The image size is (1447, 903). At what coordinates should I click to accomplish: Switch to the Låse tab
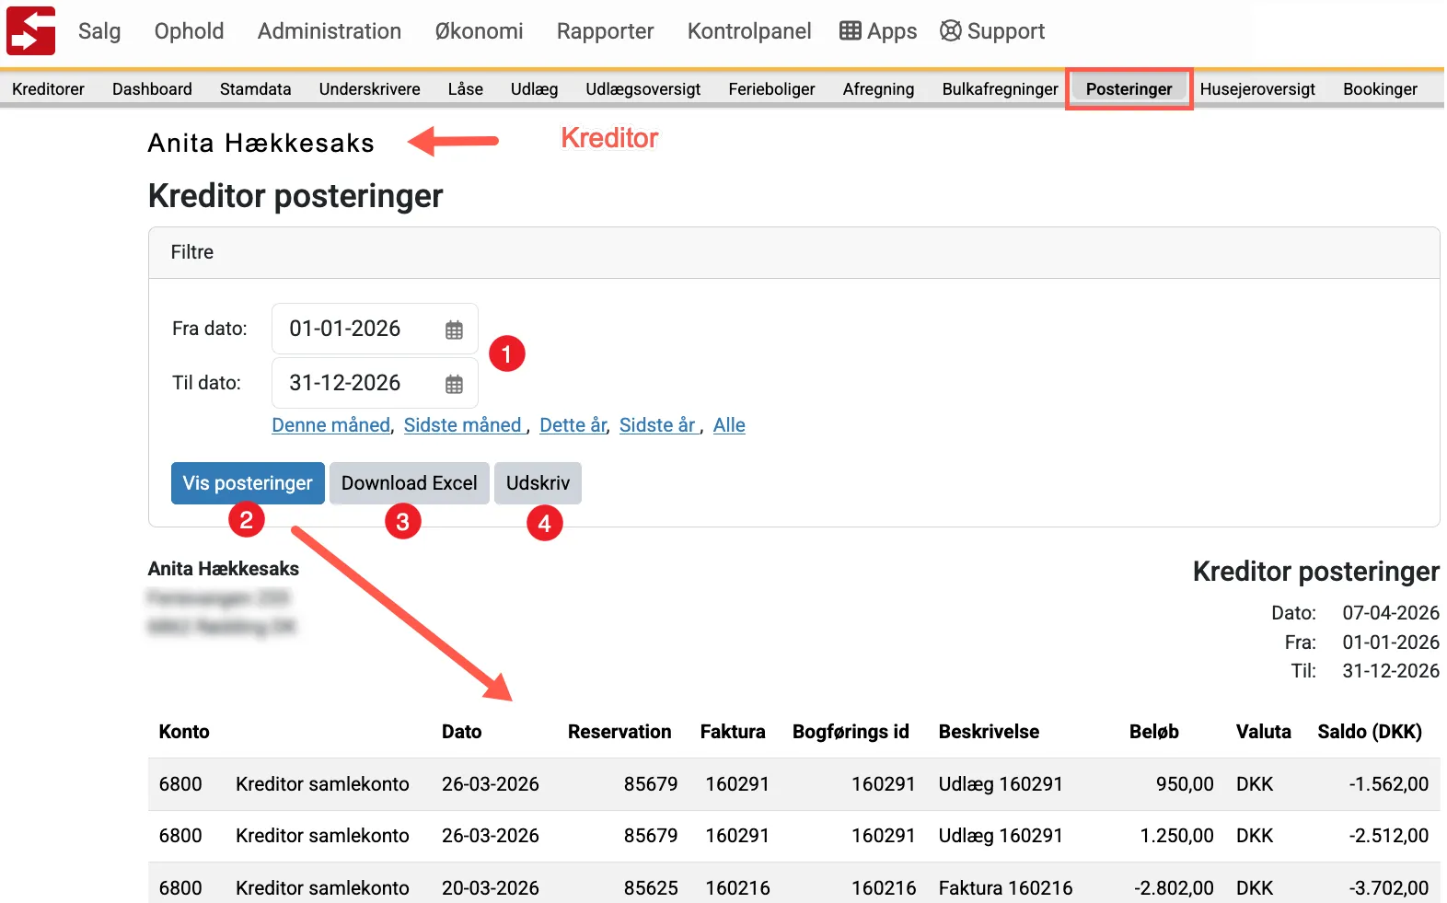pos(465,89)
